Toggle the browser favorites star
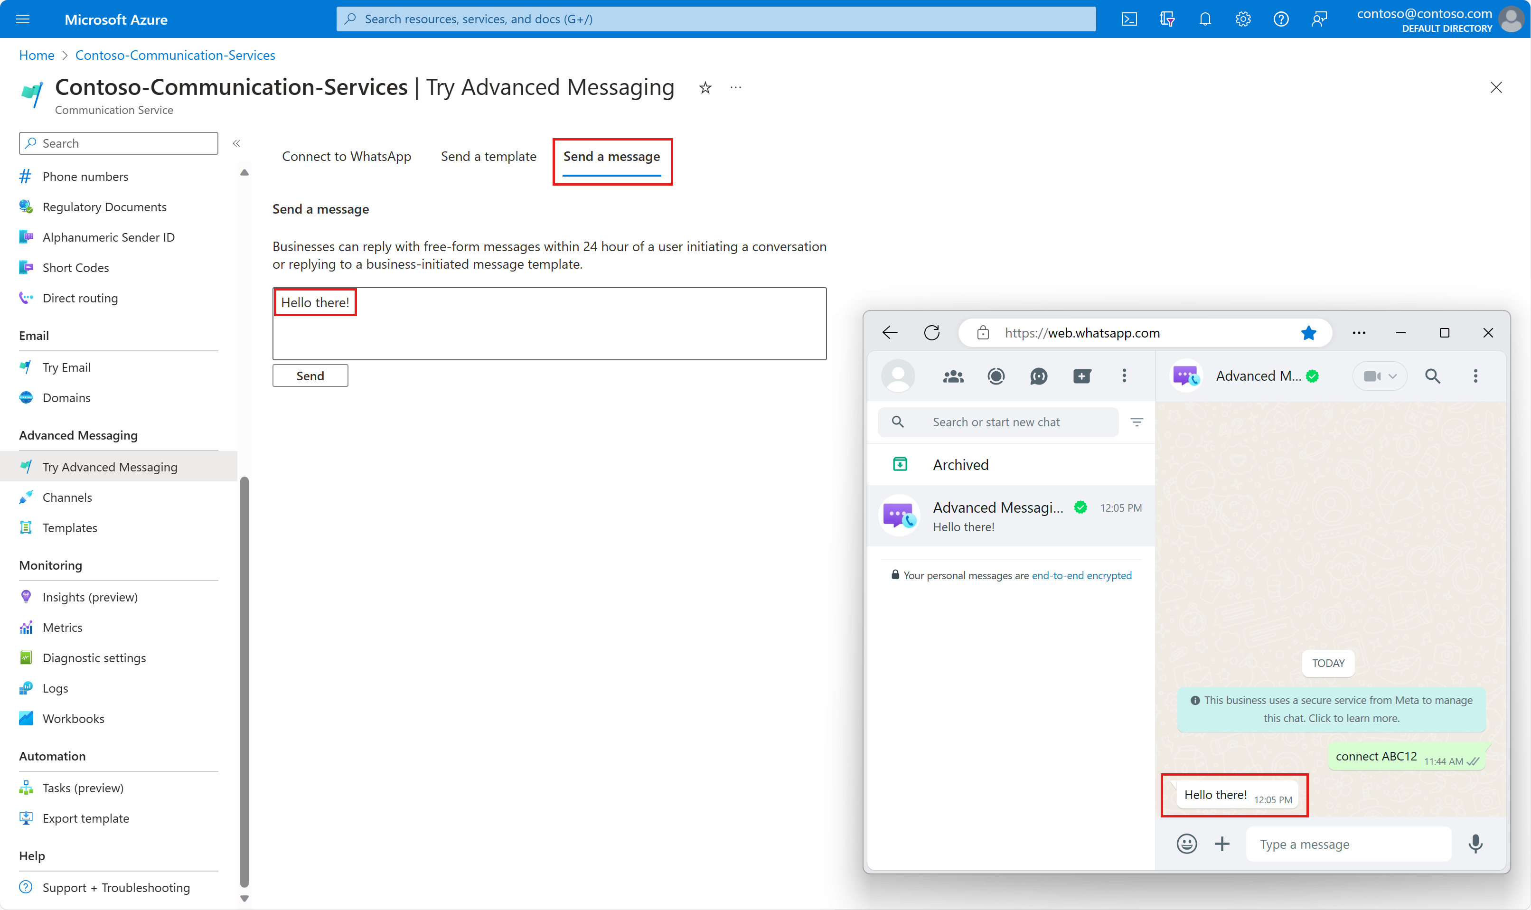Screen dimensions: 1531x910 point(1308,333)
